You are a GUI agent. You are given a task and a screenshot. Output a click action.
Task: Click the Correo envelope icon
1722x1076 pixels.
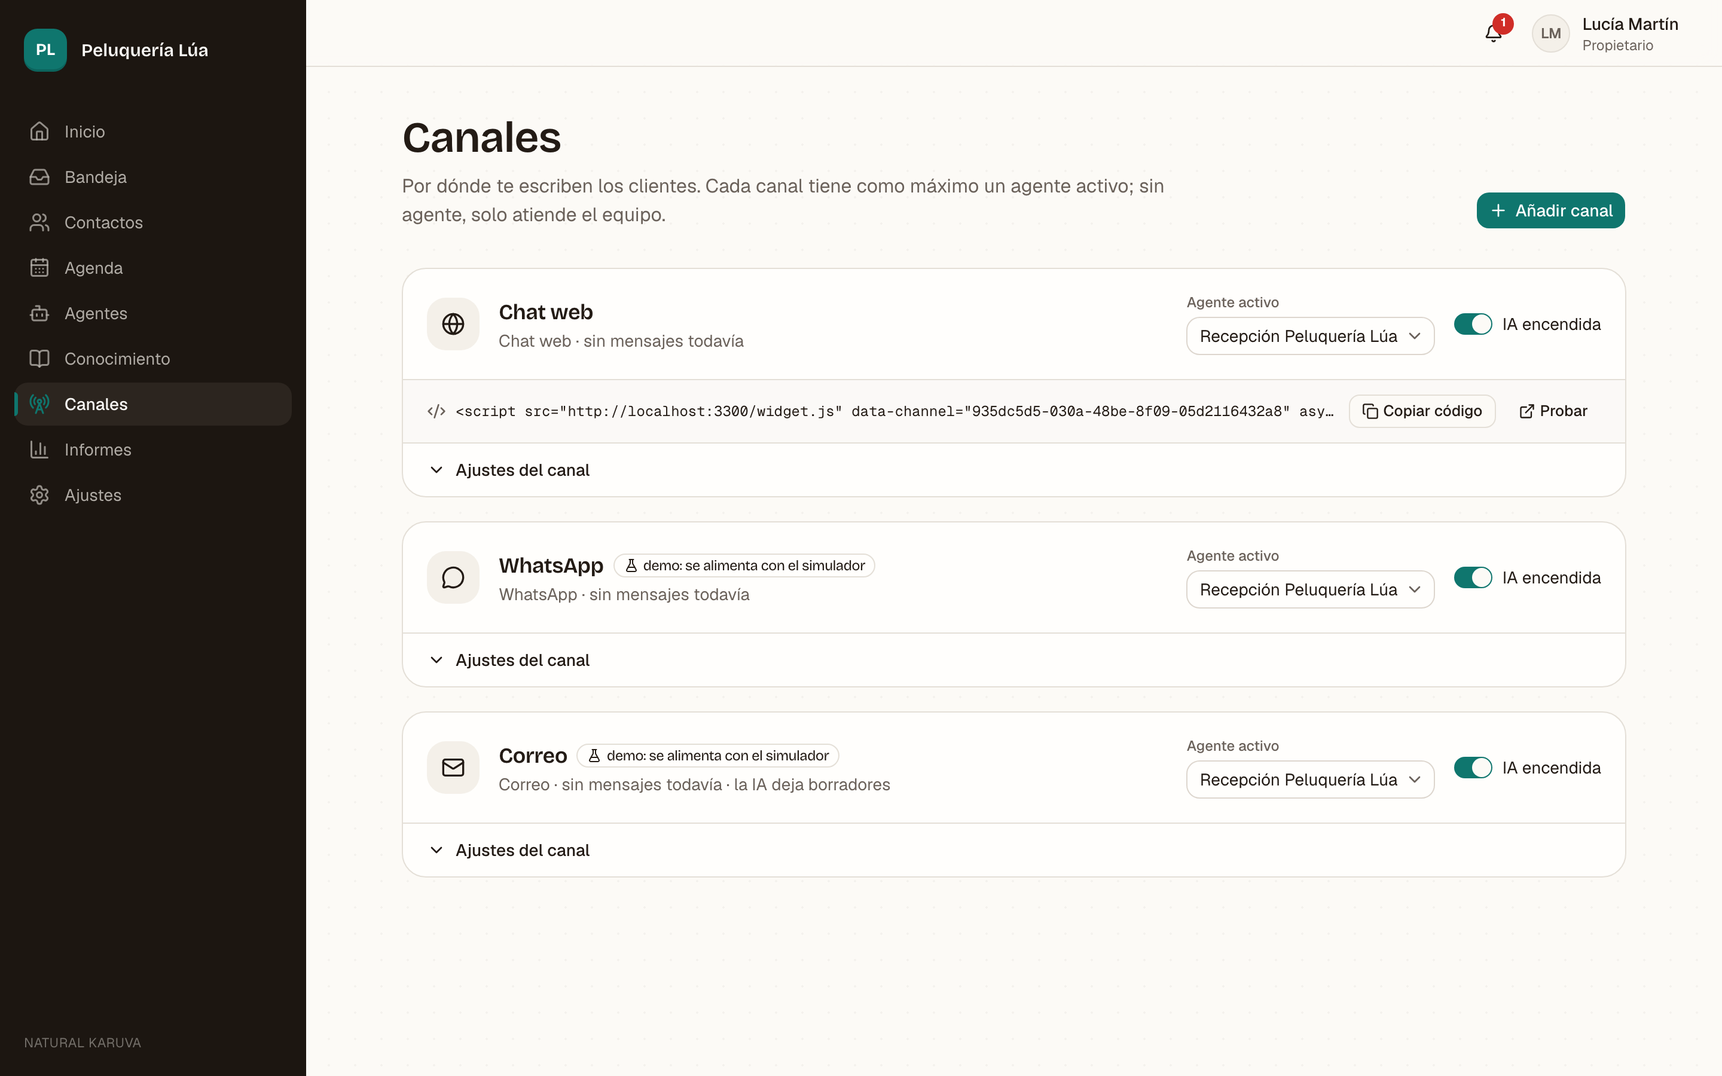click(453, 767)
